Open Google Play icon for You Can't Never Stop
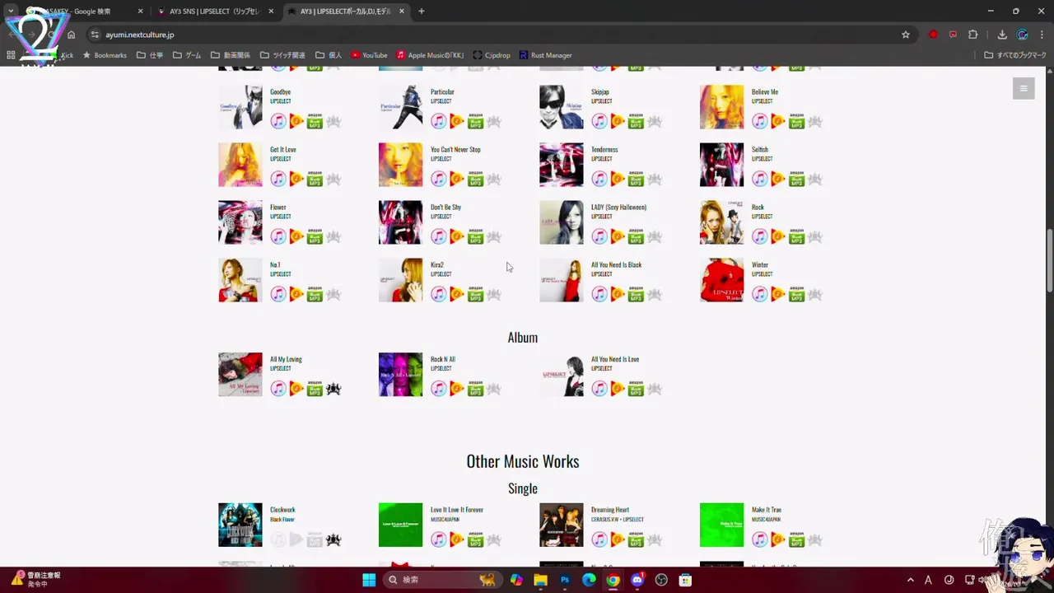 tap(457, 179)
